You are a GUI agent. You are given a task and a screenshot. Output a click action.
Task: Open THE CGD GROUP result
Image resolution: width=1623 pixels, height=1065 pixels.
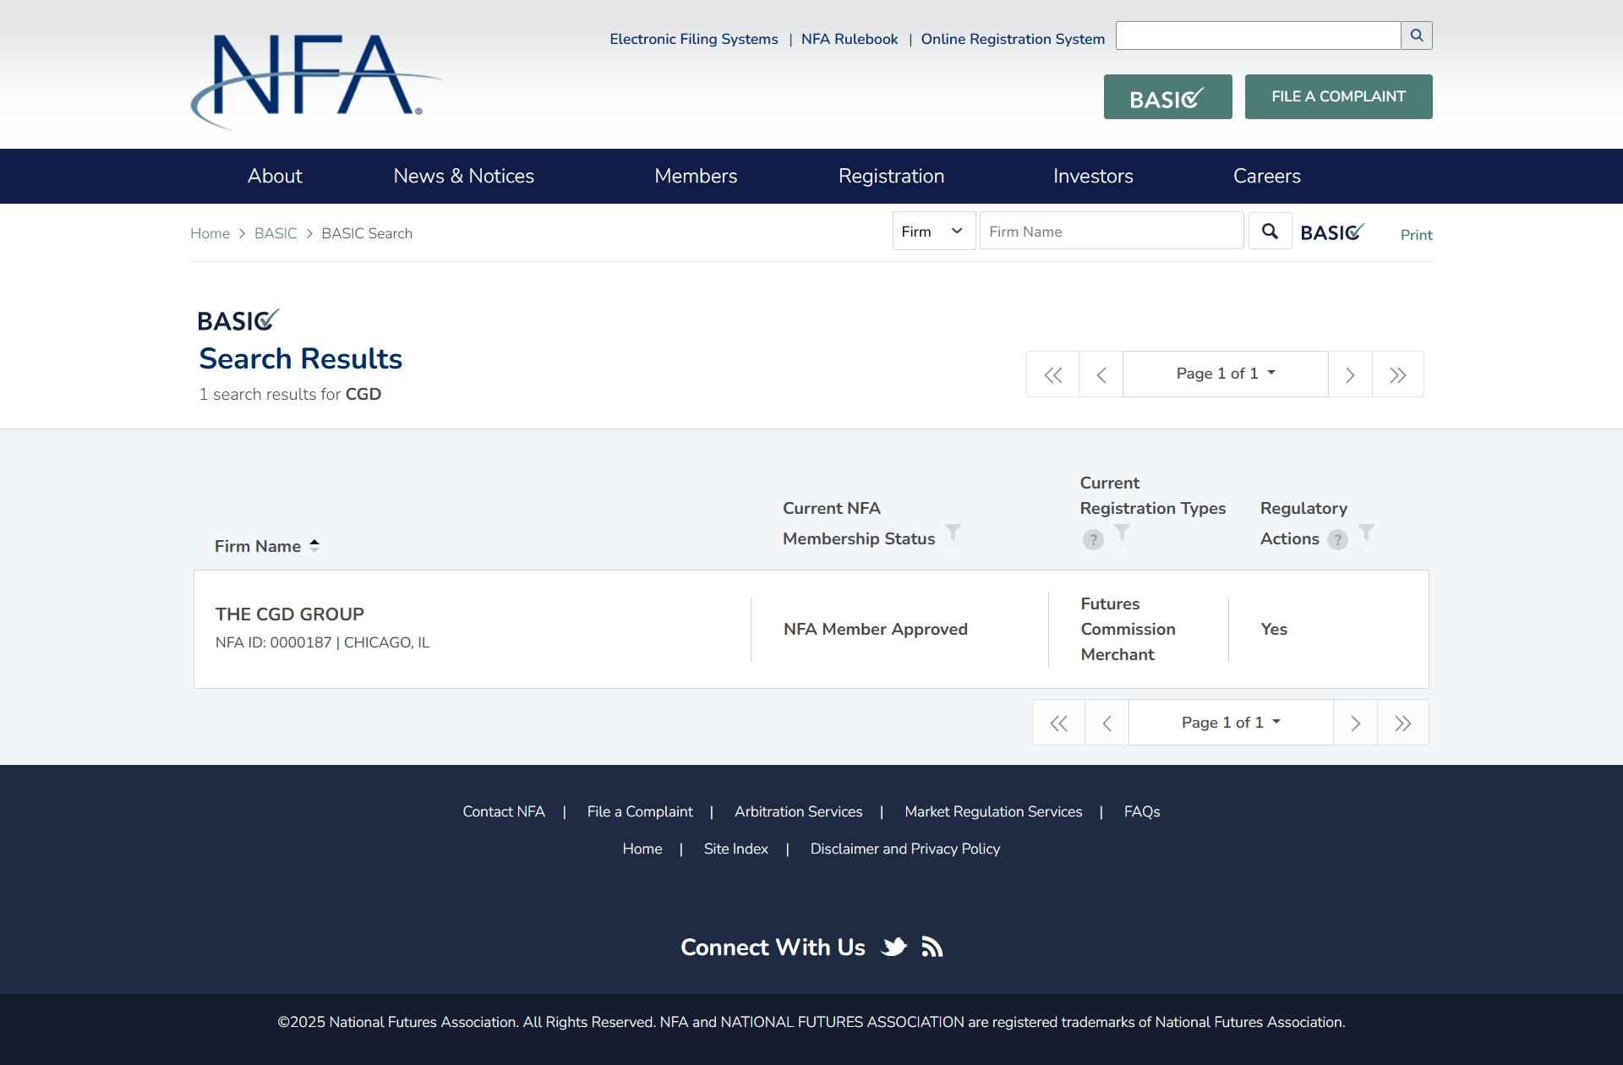click(290, 614)
